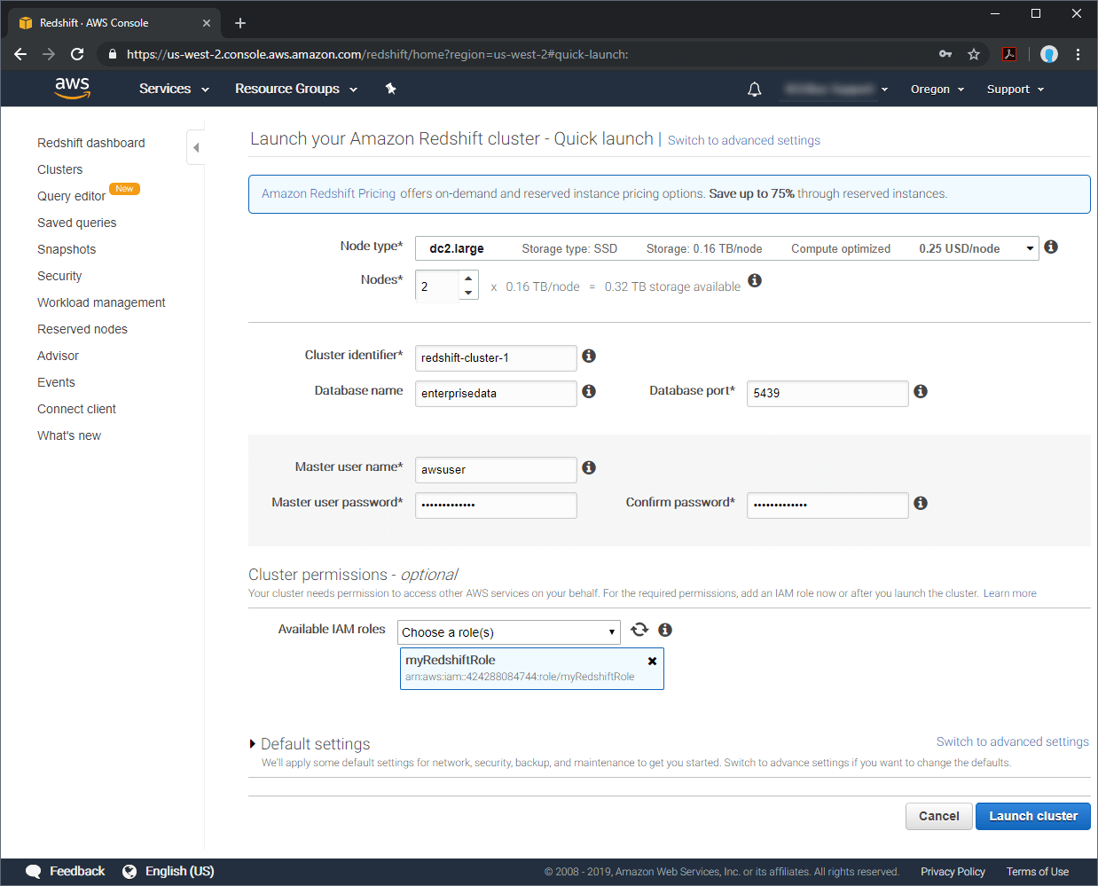Show info for Node type selection
Image resolution: width=1098 pixels, height=886 pixels.
coord(1051,247)
